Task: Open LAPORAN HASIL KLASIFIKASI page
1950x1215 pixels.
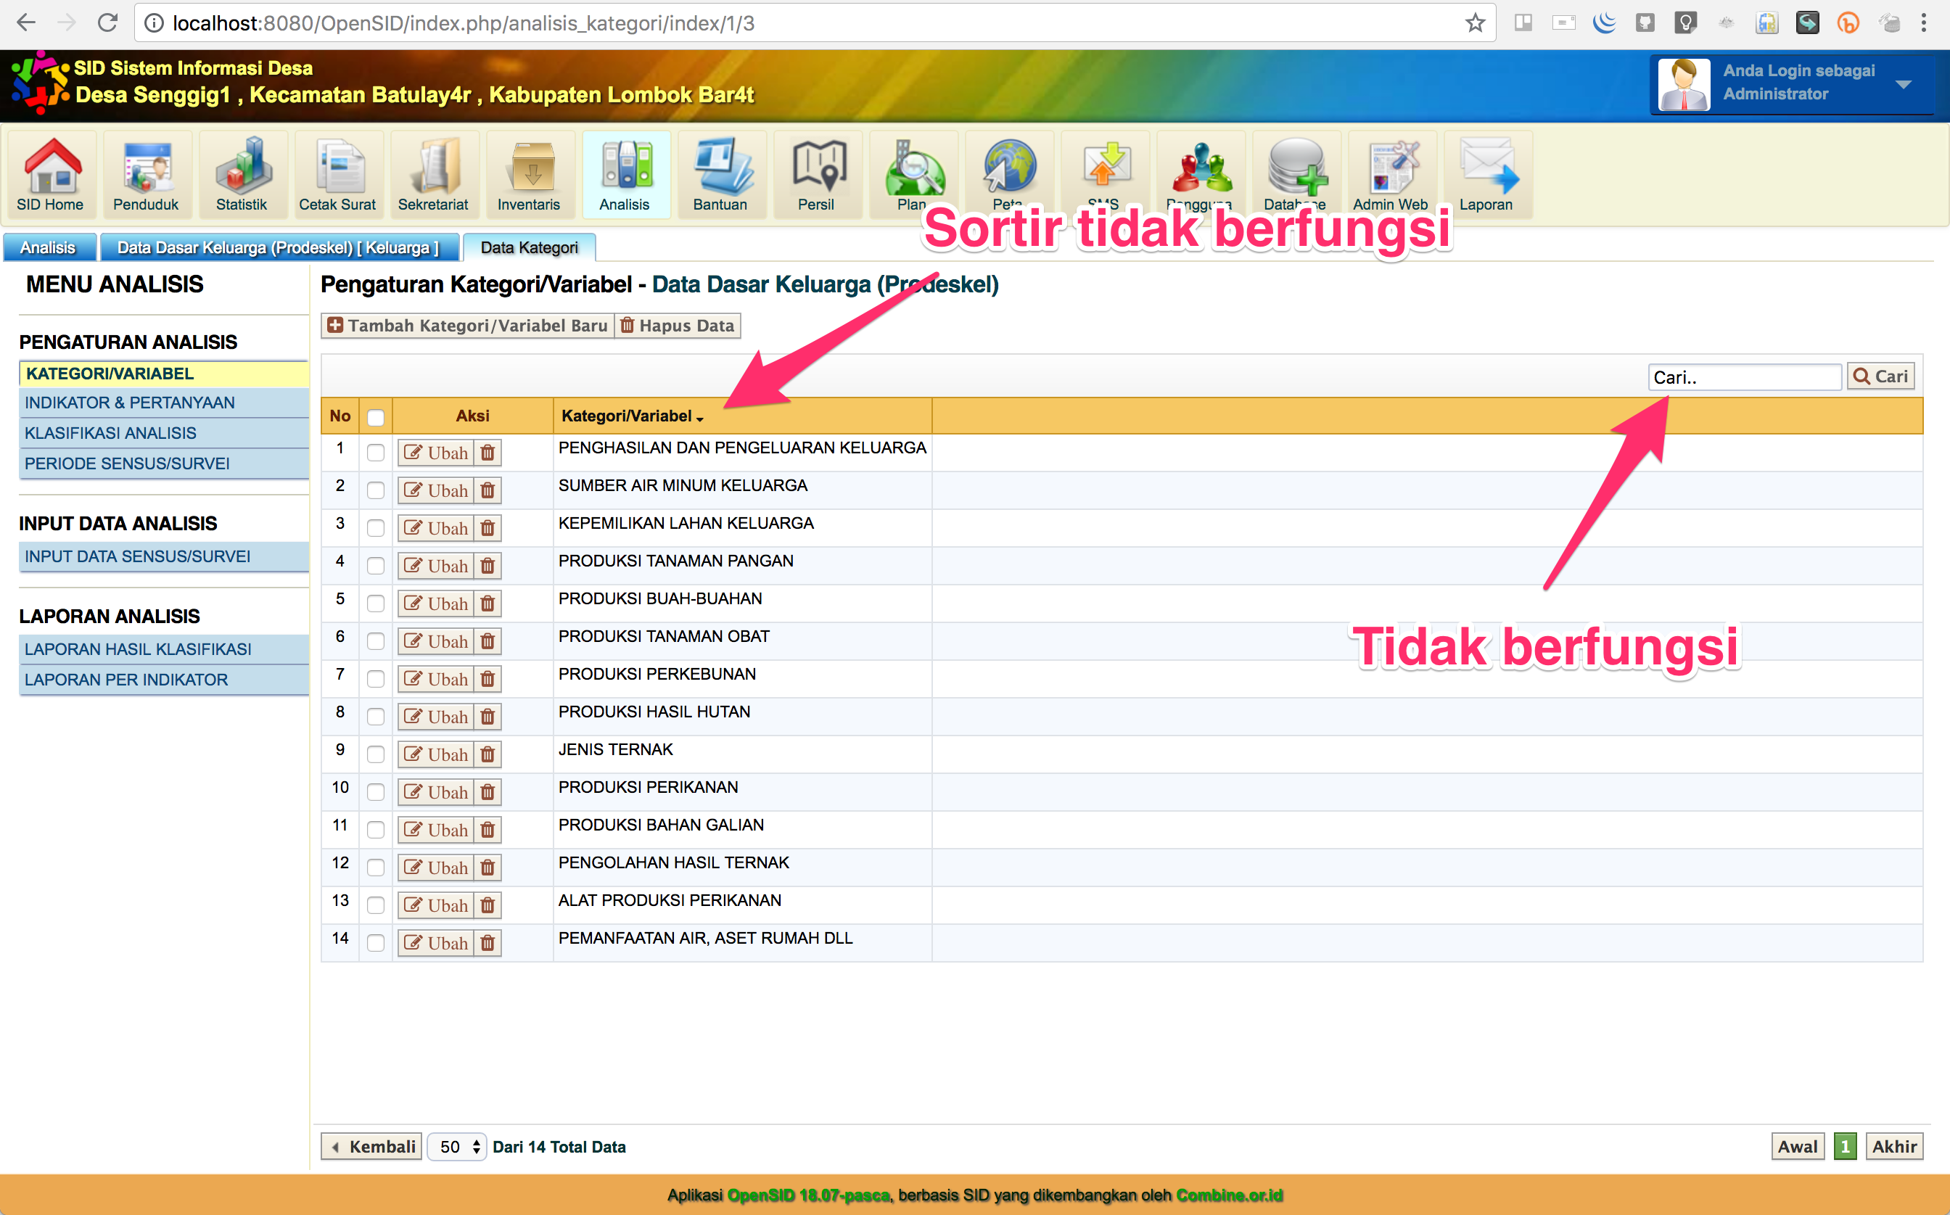Action: pos(137,648)
